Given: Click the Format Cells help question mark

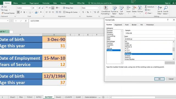Looking at the screenshot, I should click(168, 20).
